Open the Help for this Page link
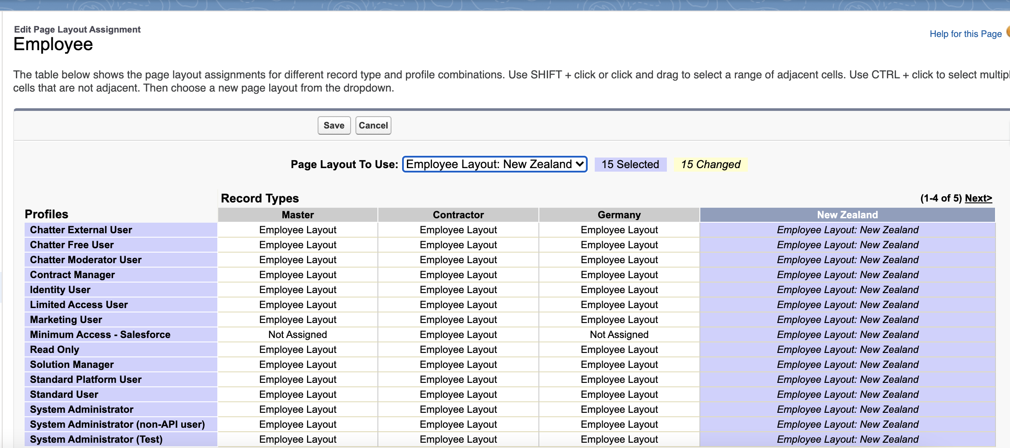The width and height of the screenshot is (1010, 448). coord(965,34)
